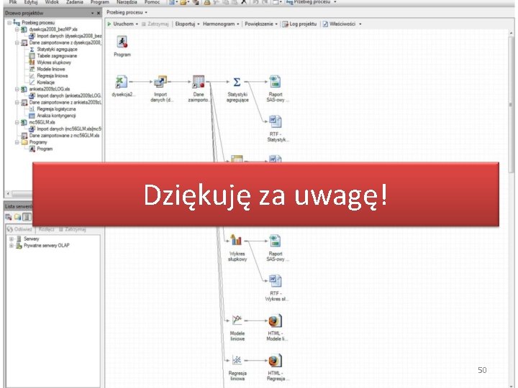Click the Regresja liniowa task node on canvas
This screenshot has height=388, width=518.
237,368
